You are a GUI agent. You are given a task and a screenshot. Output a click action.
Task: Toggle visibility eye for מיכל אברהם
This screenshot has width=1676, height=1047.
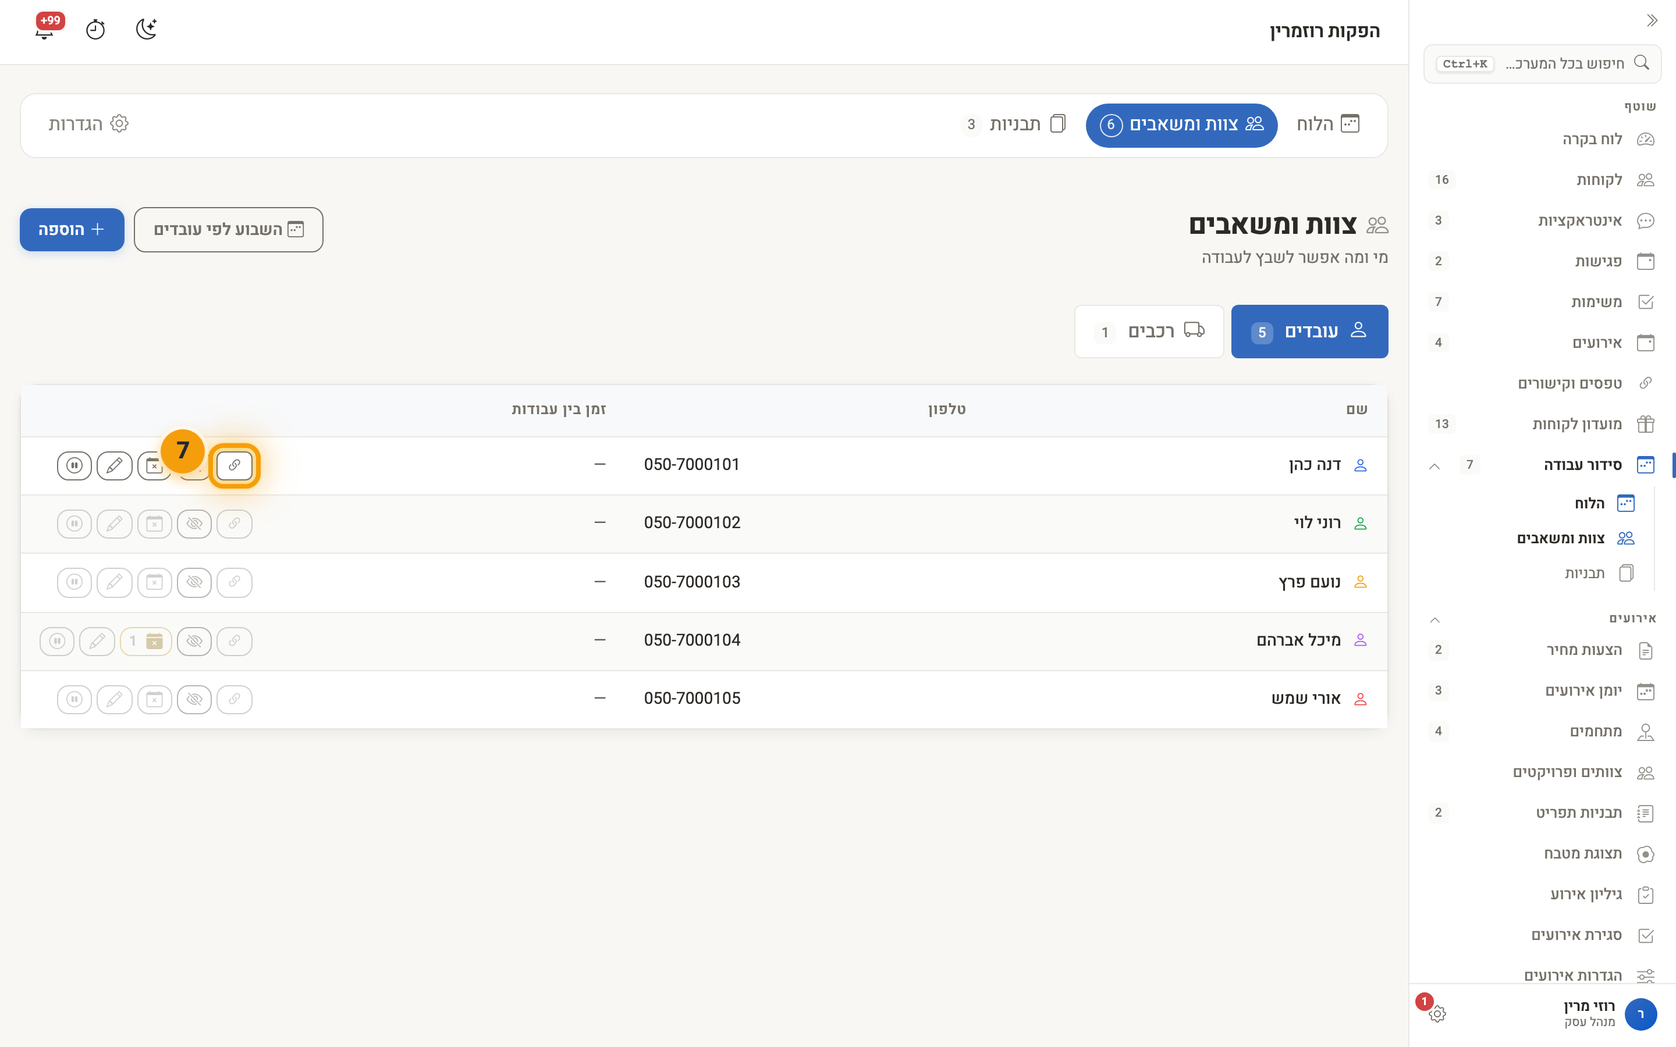[194, 640]
